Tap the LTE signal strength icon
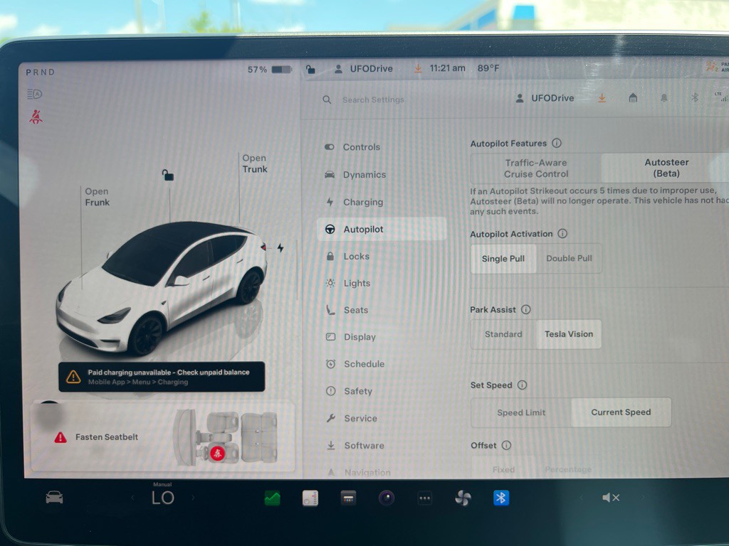 (x=722, y=97)
